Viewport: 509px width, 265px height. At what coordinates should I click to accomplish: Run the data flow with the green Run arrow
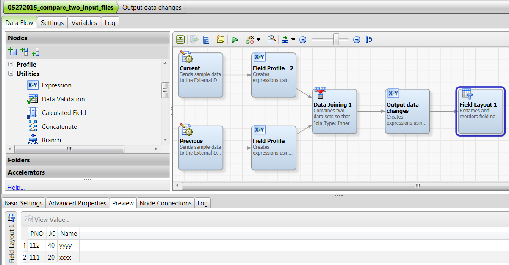click(235, 39)
